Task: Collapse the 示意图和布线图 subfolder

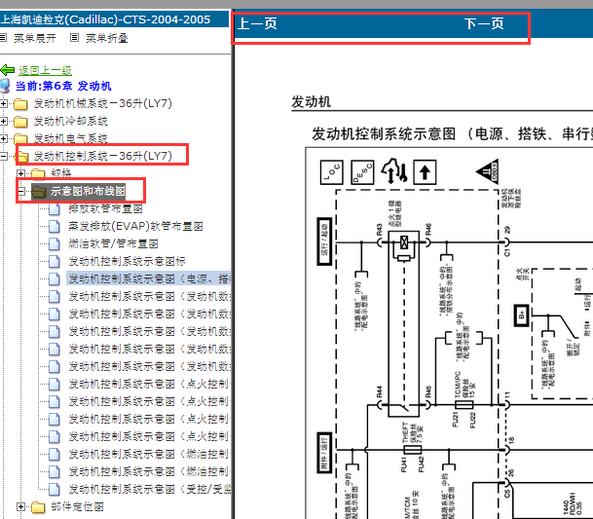Action: pyautogui.click(x=20, y=192)
